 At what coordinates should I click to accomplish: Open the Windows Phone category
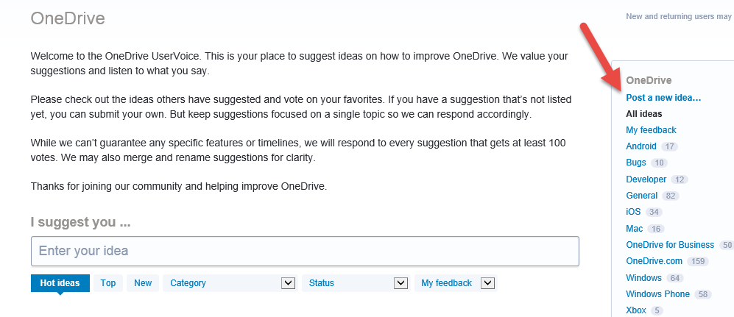657,294
